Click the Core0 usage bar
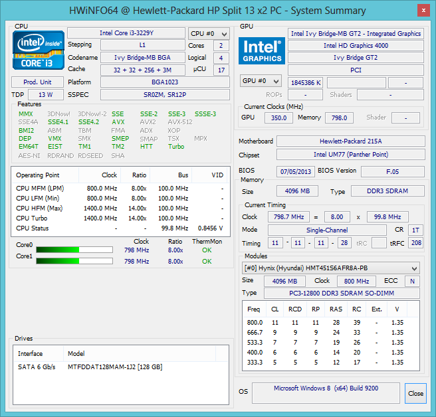This screenshot has height=417, width=436. [74, 250]
